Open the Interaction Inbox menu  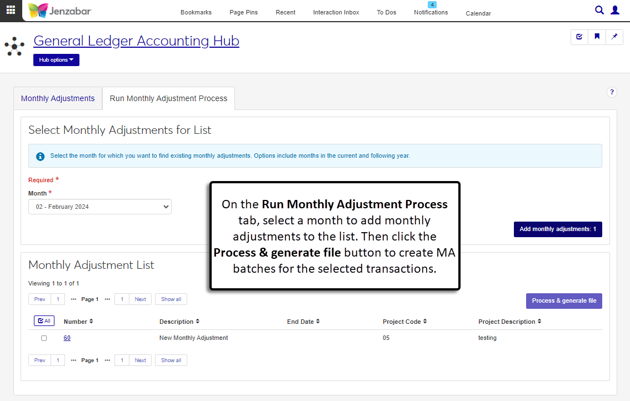click(336, 12)
